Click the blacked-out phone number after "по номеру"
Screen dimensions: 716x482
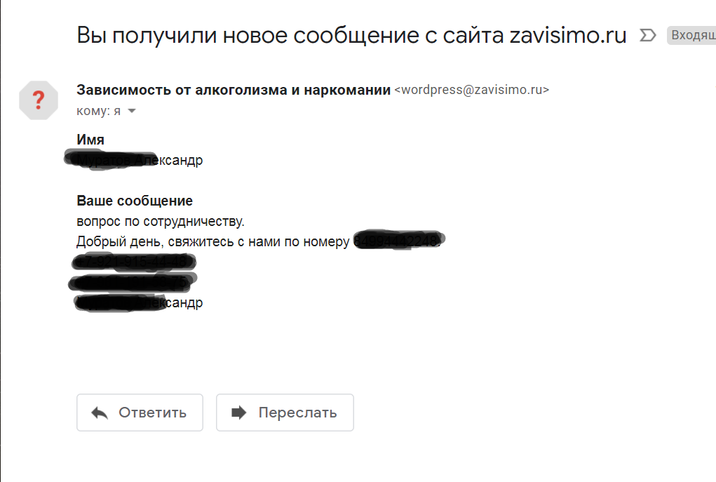[398, 241]
